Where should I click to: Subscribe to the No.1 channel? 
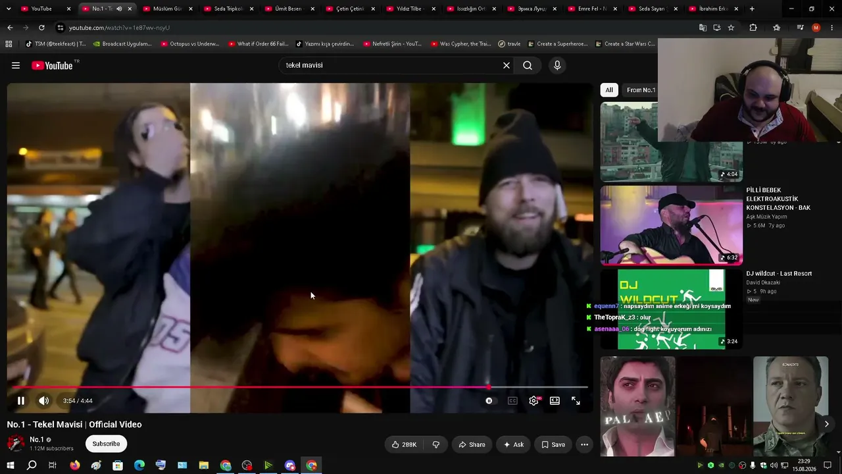[x=106, y=444]
